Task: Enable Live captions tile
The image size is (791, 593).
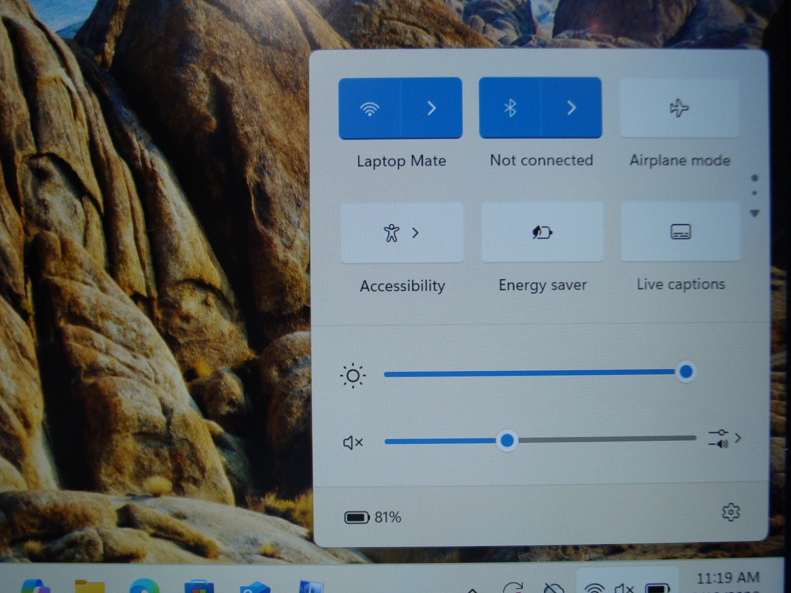Action: (x=680, y=231)
